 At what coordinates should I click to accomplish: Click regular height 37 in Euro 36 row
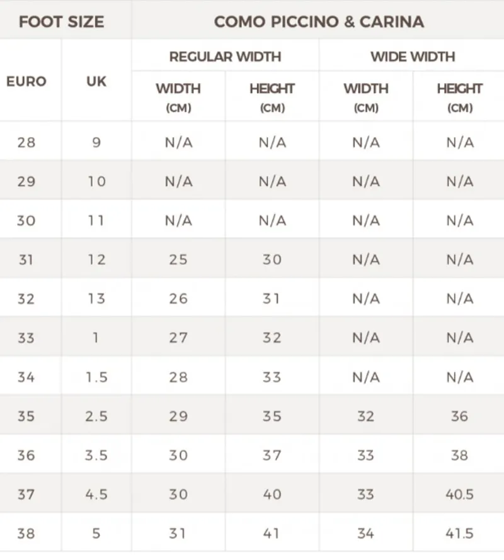point(272,455)
